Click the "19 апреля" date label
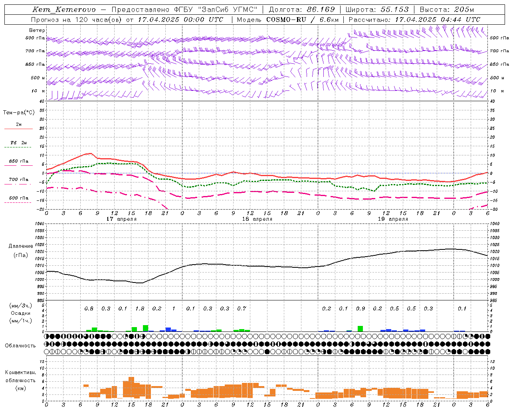511x408 pixels. [x=393, y=219]
